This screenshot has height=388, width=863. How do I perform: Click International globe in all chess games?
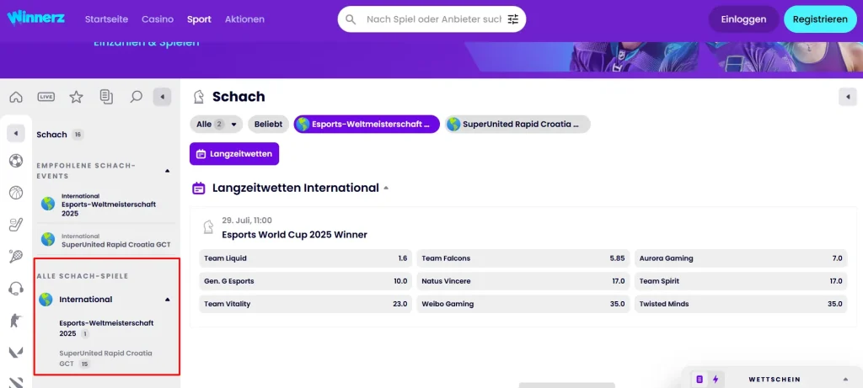pos(46,300)
